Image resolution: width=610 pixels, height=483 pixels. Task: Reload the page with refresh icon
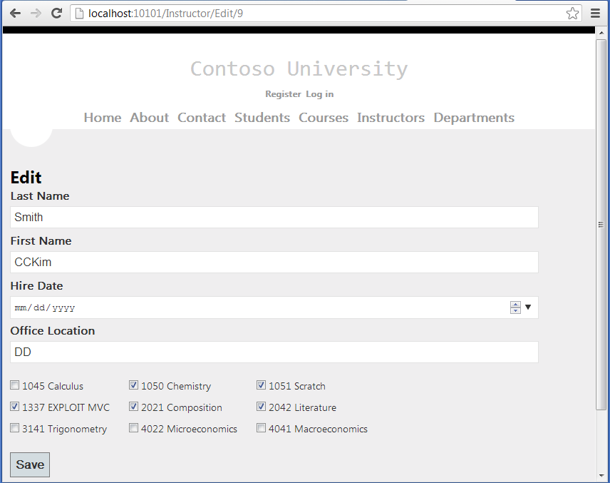57,13
